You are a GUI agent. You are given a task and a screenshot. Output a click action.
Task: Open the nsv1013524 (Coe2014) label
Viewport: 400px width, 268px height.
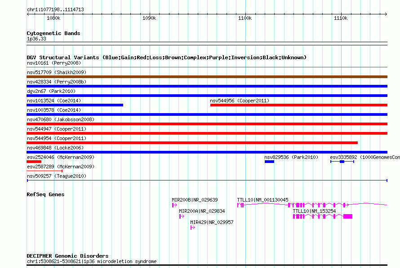[54, 101]
